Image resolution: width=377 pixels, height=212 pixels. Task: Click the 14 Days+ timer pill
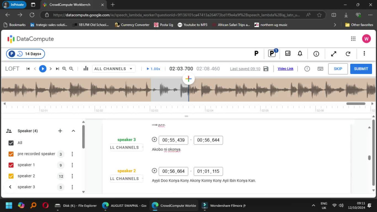(26, 54)
